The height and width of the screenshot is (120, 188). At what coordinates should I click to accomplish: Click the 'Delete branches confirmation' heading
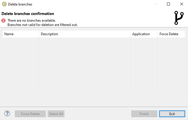28,14
